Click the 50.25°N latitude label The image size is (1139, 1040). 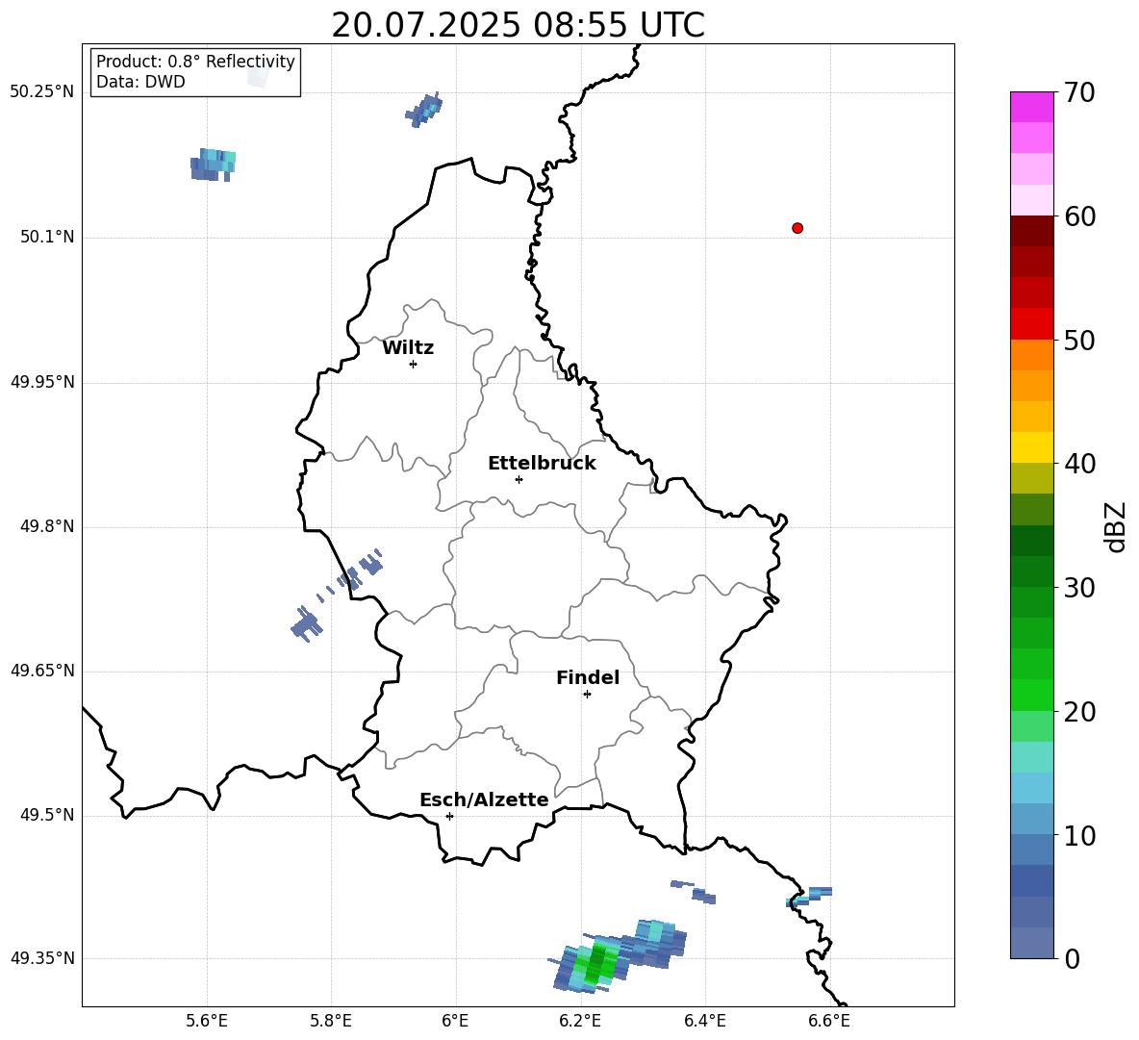[42, 92]
